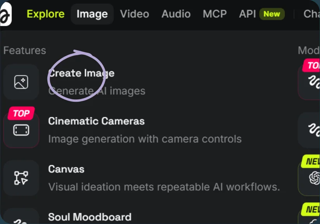The height and width of the screenshot is (224, 320).
Task: Click the Higgsfield logo icon
Action: tap(6, 14)
